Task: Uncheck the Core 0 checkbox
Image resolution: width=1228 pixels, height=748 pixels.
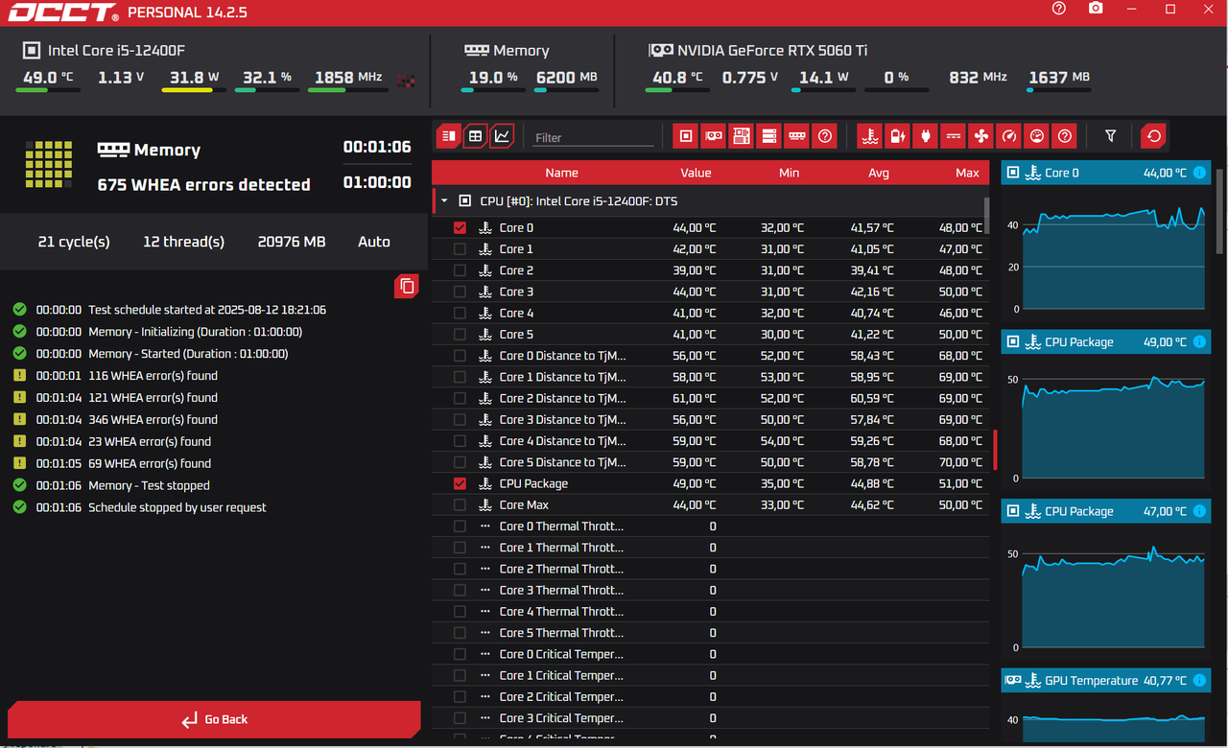Action: tap(460, 227)
